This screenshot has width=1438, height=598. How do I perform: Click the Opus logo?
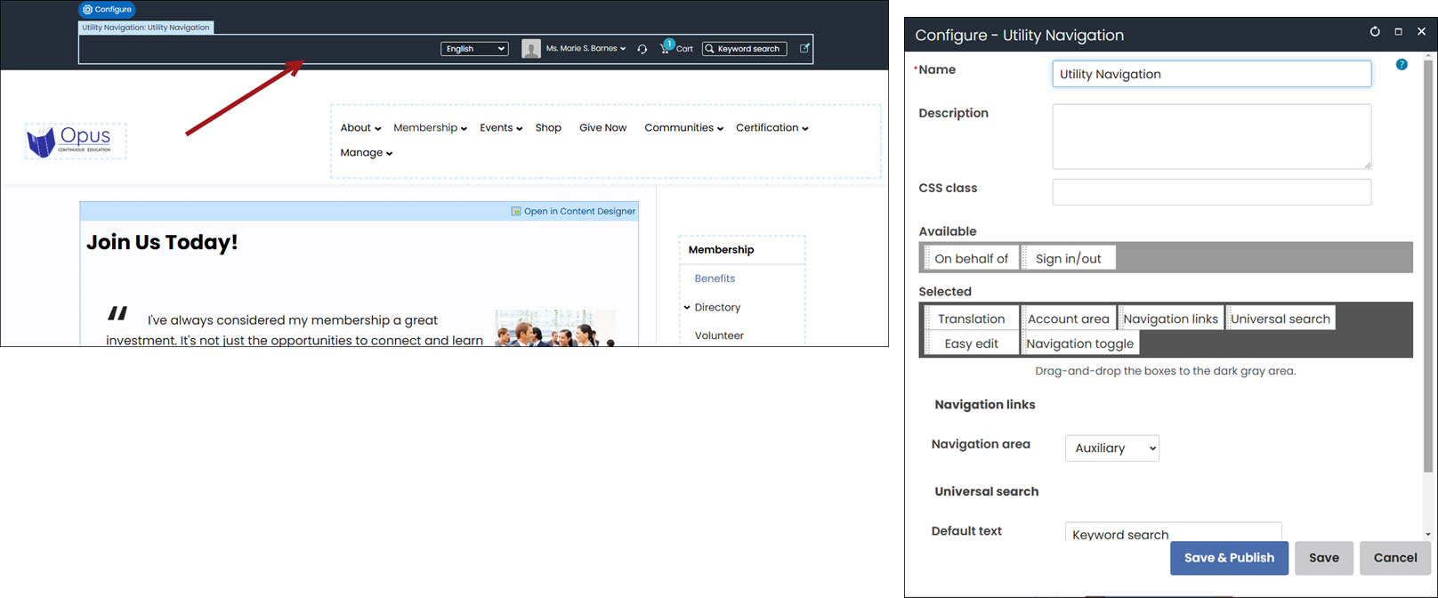tap(76, 141)
